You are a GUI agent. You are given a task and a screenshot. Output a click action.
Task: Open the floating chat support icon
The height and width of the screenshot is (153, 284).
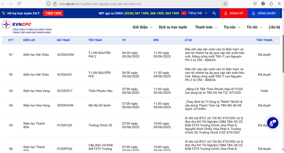[272, 122]
